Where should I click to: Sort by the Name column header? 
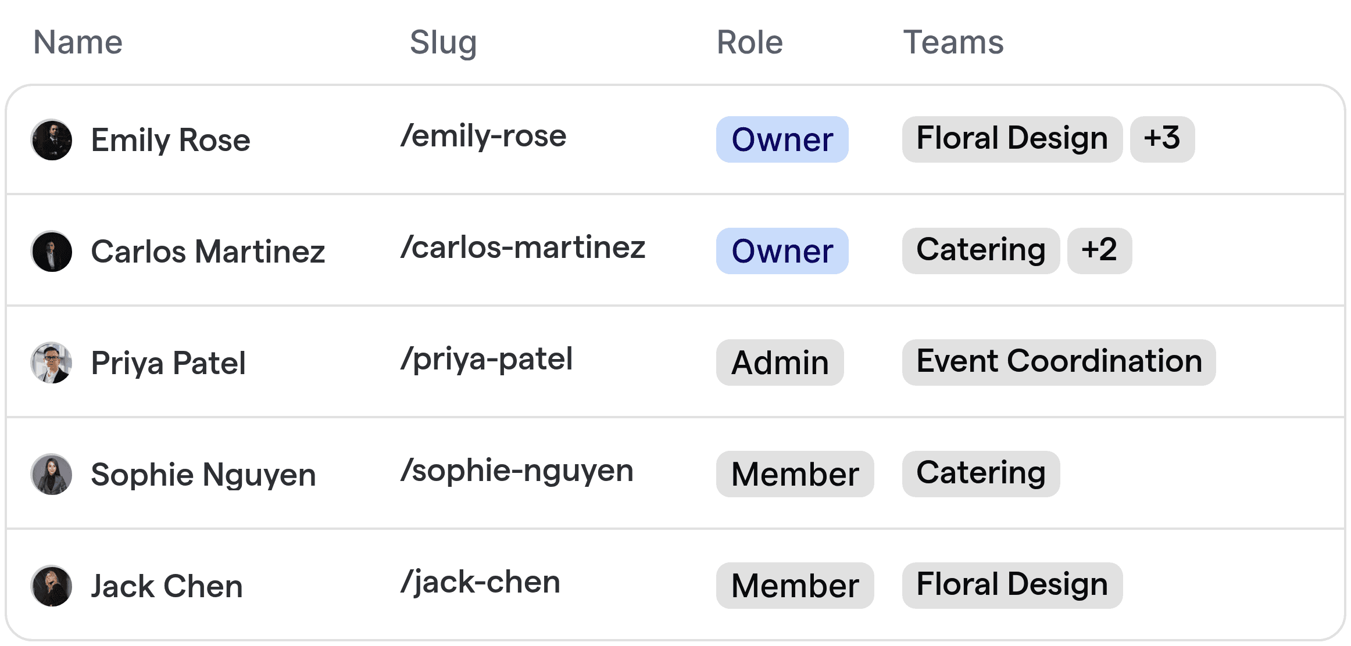click(77, 42)
